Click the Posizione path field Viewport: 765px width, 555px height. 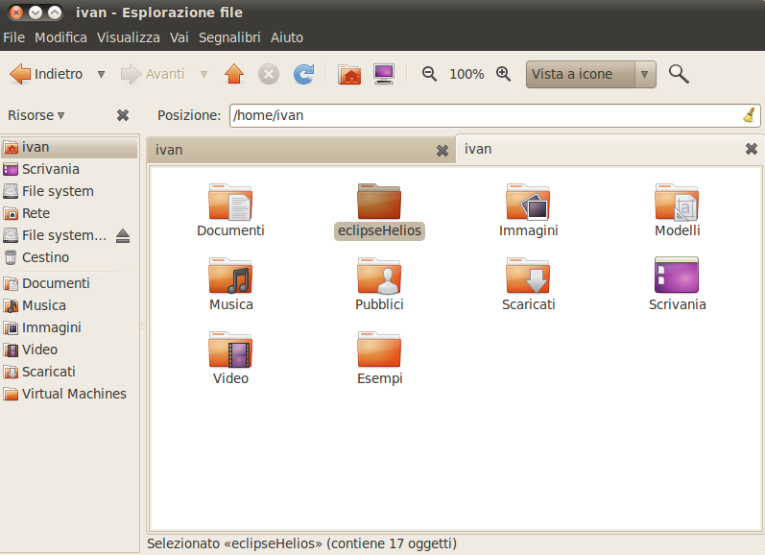click(x=494, y=115)
